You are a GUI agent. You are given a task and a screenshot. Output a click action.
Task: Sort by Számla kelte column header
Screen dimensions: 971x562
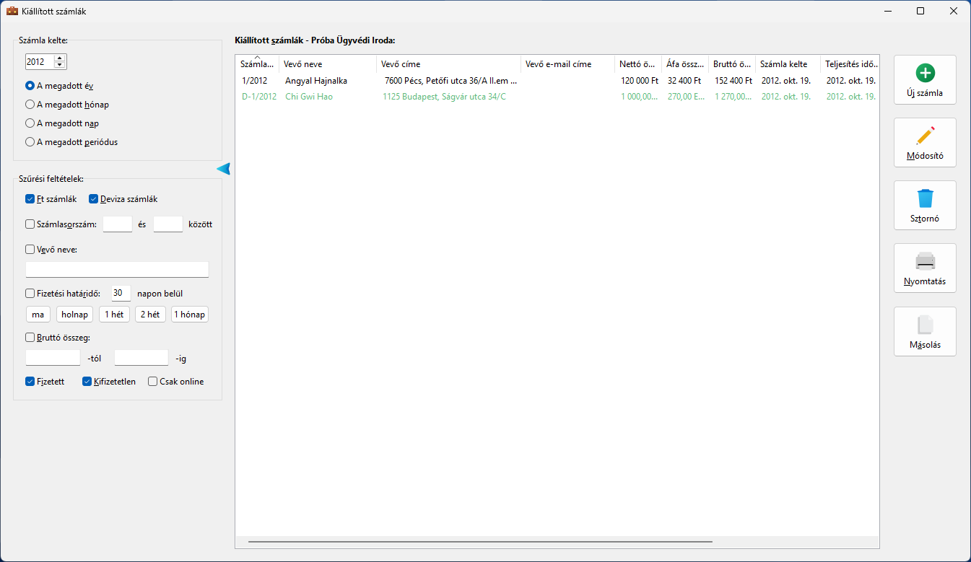(x=787, y=64)
